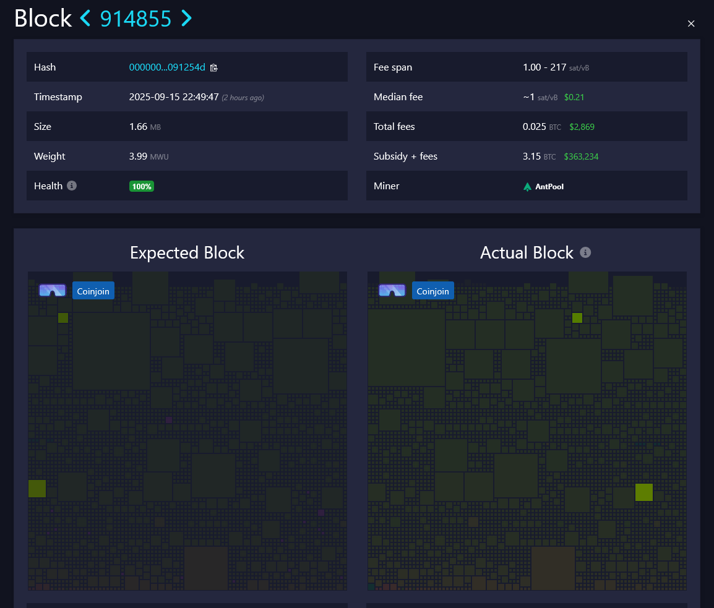Click the AntPool logo icon
Screen dimensions: 714x608
point(527,186)
